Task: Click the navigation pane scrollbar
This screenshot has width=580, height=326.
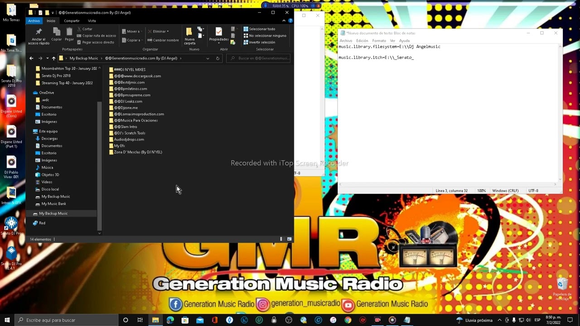Action: tap(100, 166)
